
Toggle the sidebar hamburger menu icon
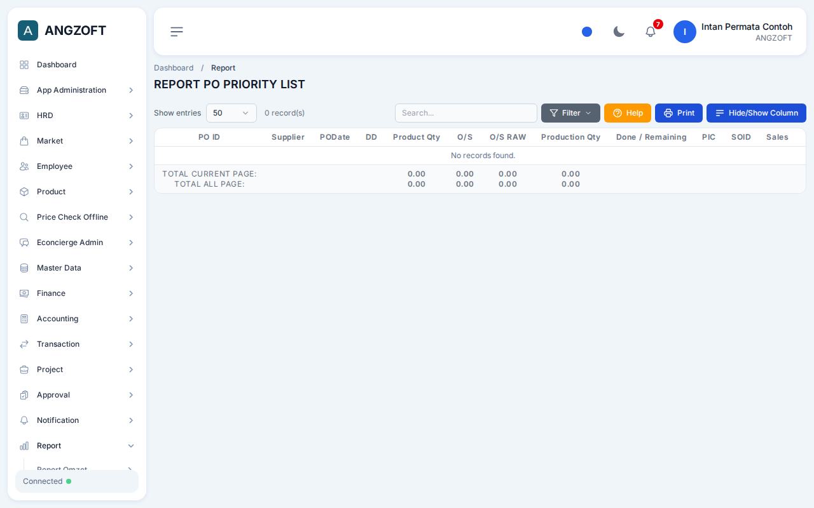pyautogui.click(x=177, y=32)
